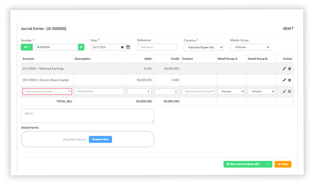
Task: Edit the Retained Earnings row
Action: (x=284, y=69)
